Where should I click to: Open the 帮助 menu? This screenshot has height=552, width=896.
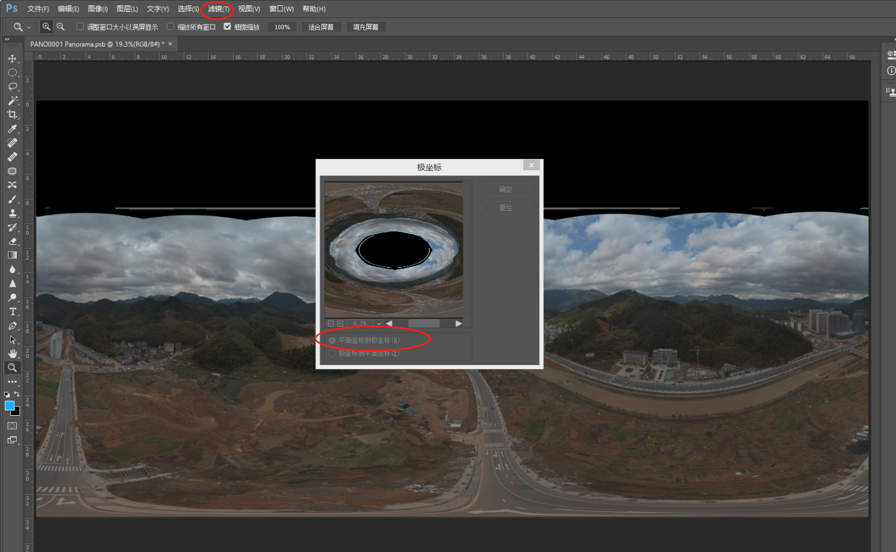point(314,9)
